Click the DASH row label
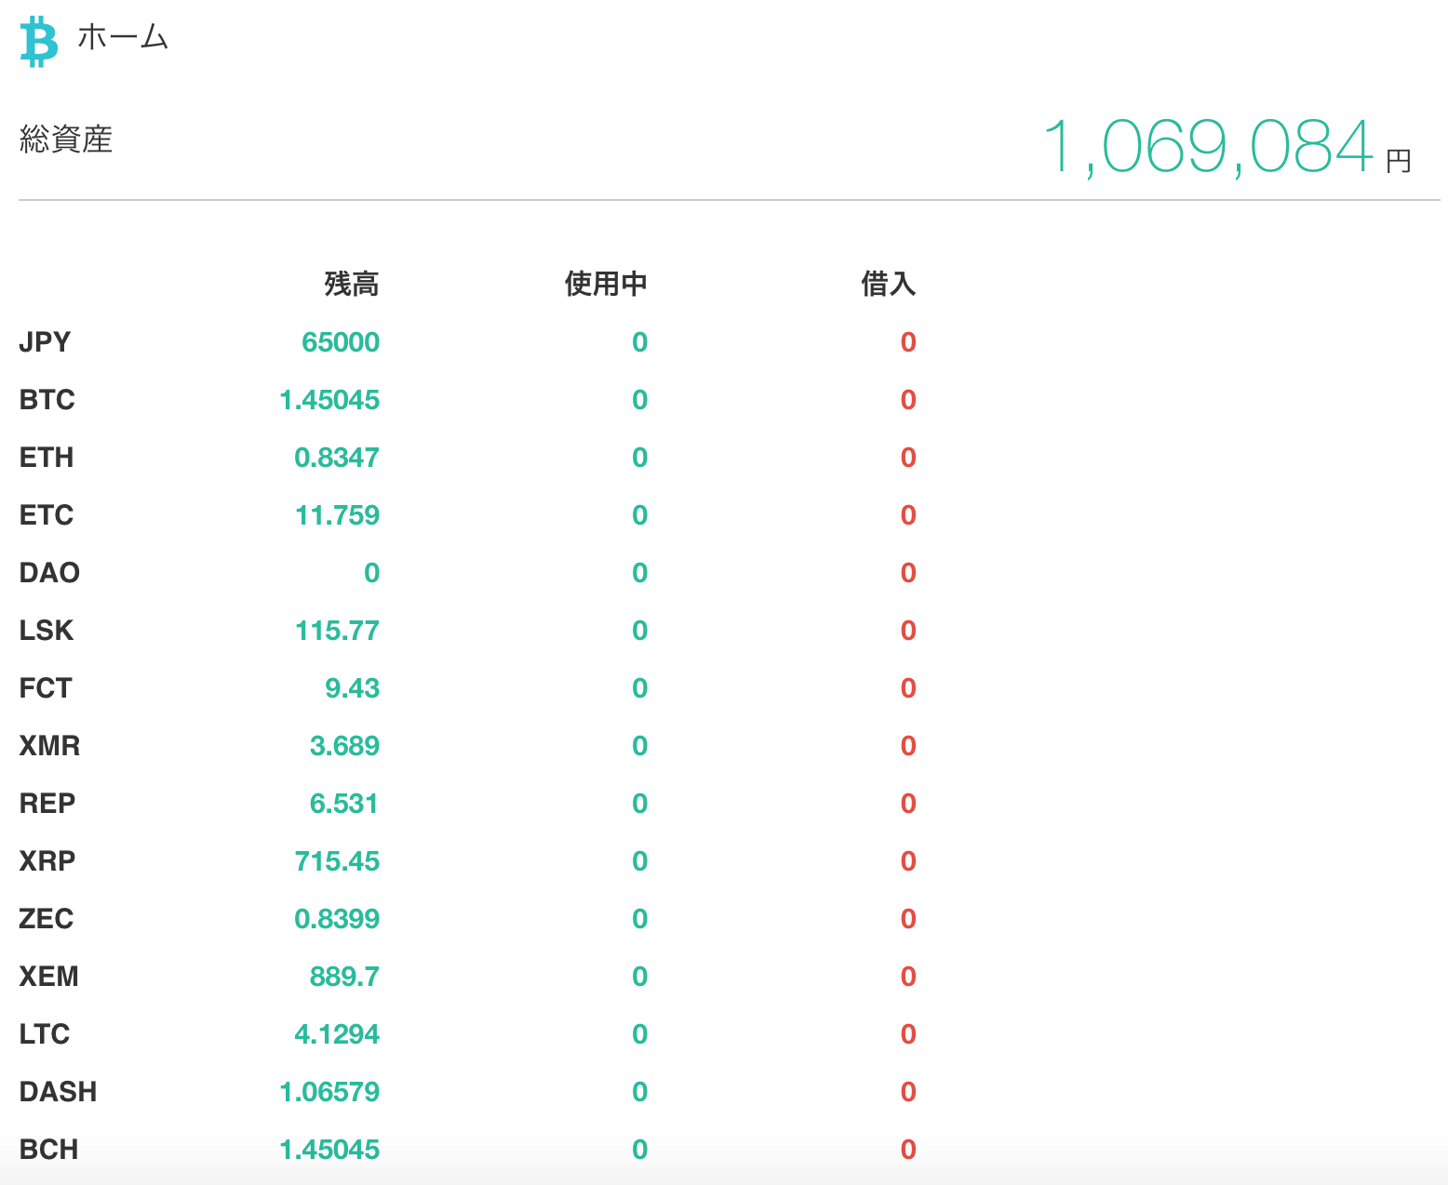 [x=58, y=1091]
